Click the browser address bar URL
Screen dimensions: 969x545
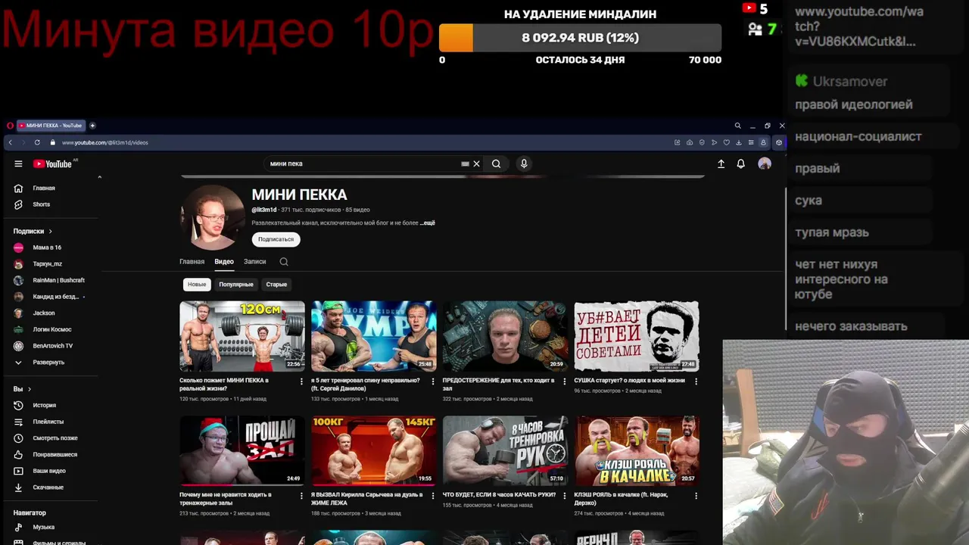[105, 142]
